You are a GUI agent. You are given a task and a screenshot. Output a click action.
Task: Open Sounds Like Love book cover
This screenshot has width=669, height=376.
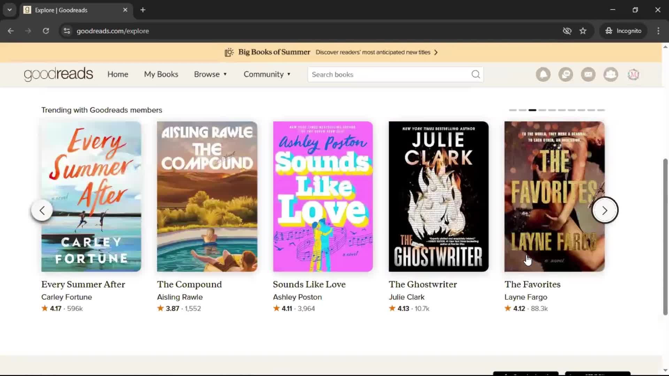click(x=323, y=196)
